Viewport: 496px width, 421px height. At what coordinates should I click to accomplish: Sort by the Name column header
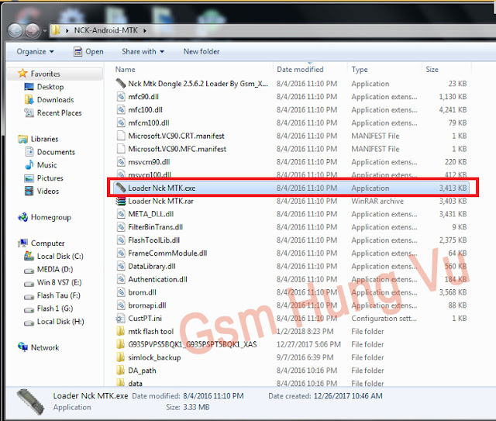126,69
